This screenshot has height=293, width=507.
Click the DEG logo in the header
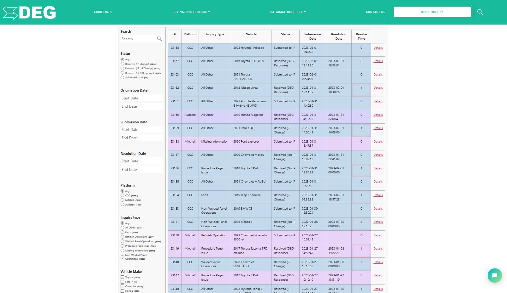pyautogui.click(x=29, y=13)
